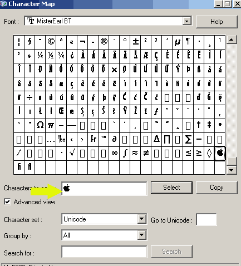Choose the summation Σ symbol

(188, 140)
